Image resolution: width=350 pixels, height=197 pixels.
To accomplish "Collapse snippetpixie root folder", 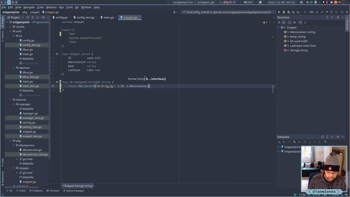I will (x=7, y=22).
